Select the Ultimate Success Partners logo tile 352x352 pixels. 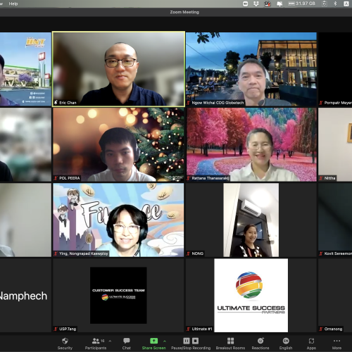pos(251,295)
